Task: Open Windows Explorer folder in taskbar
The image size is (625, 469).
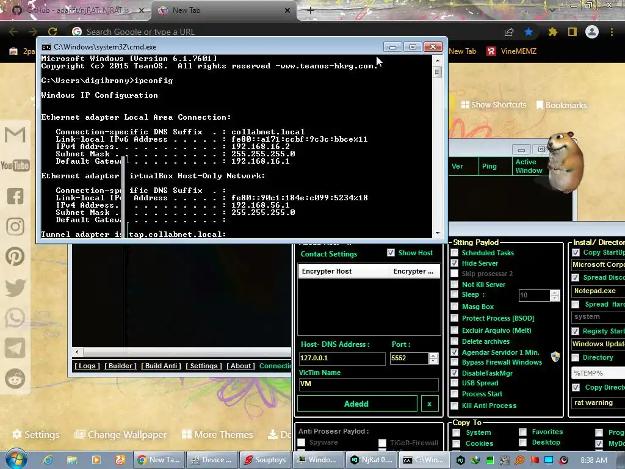Action: [72, 460]
